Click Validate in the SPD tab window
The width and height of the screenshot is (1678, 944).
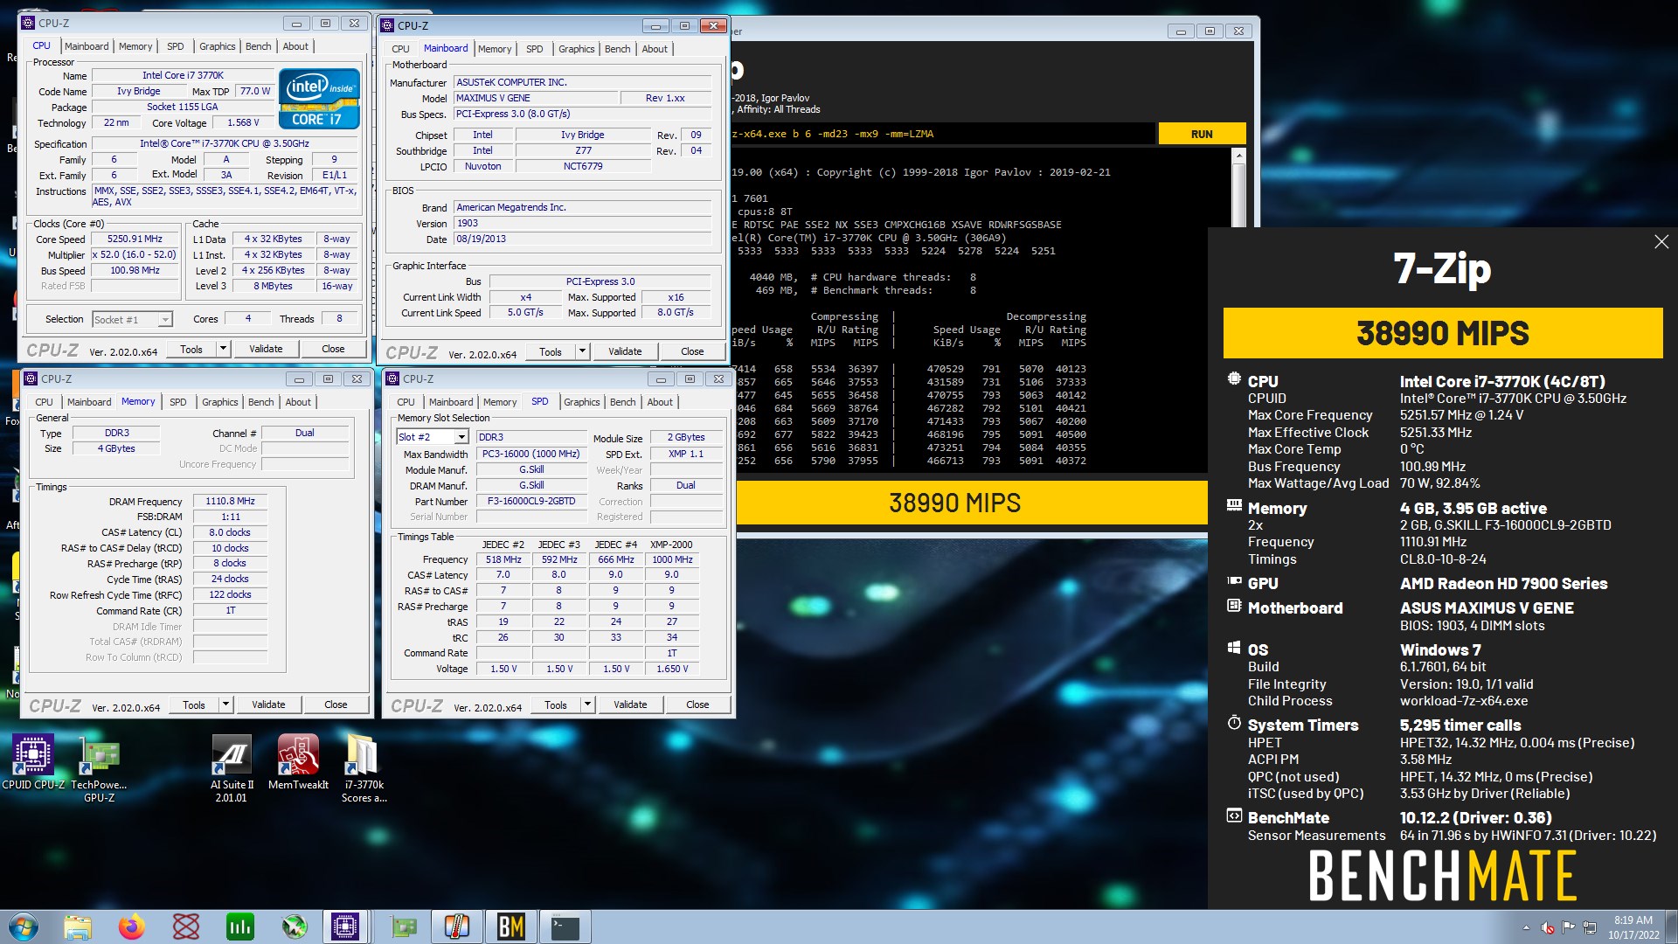coord(630,705)
